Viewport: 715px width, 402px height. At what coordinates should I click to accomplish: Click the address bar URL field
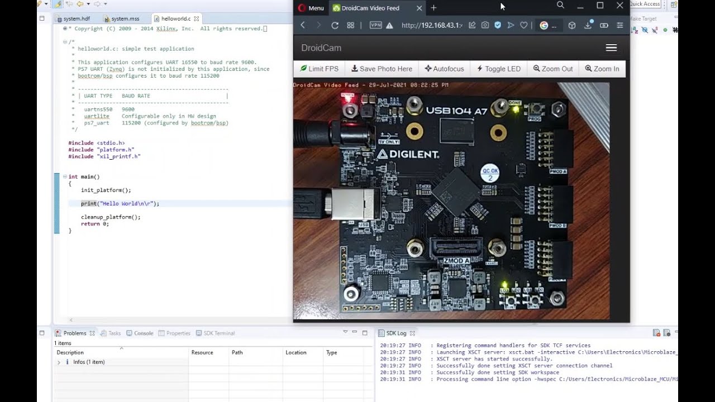coord(432,25)
